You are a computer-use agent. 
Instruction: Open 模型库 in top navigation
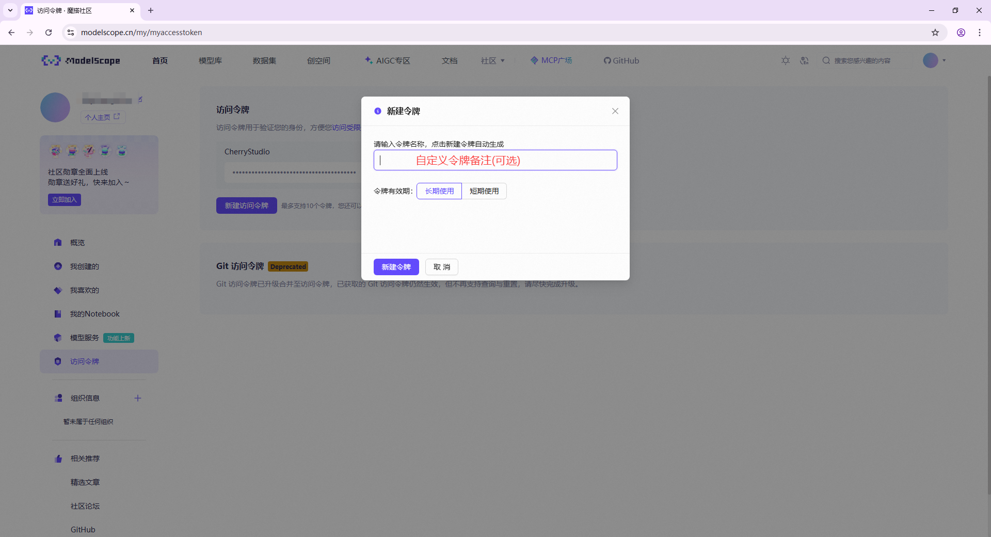click(210, 60)
